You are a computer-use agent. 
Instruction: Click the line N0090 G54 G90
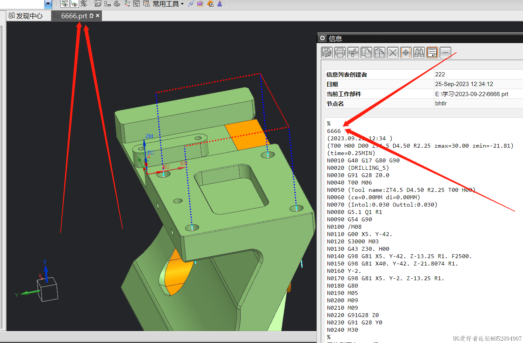(349, 219)
